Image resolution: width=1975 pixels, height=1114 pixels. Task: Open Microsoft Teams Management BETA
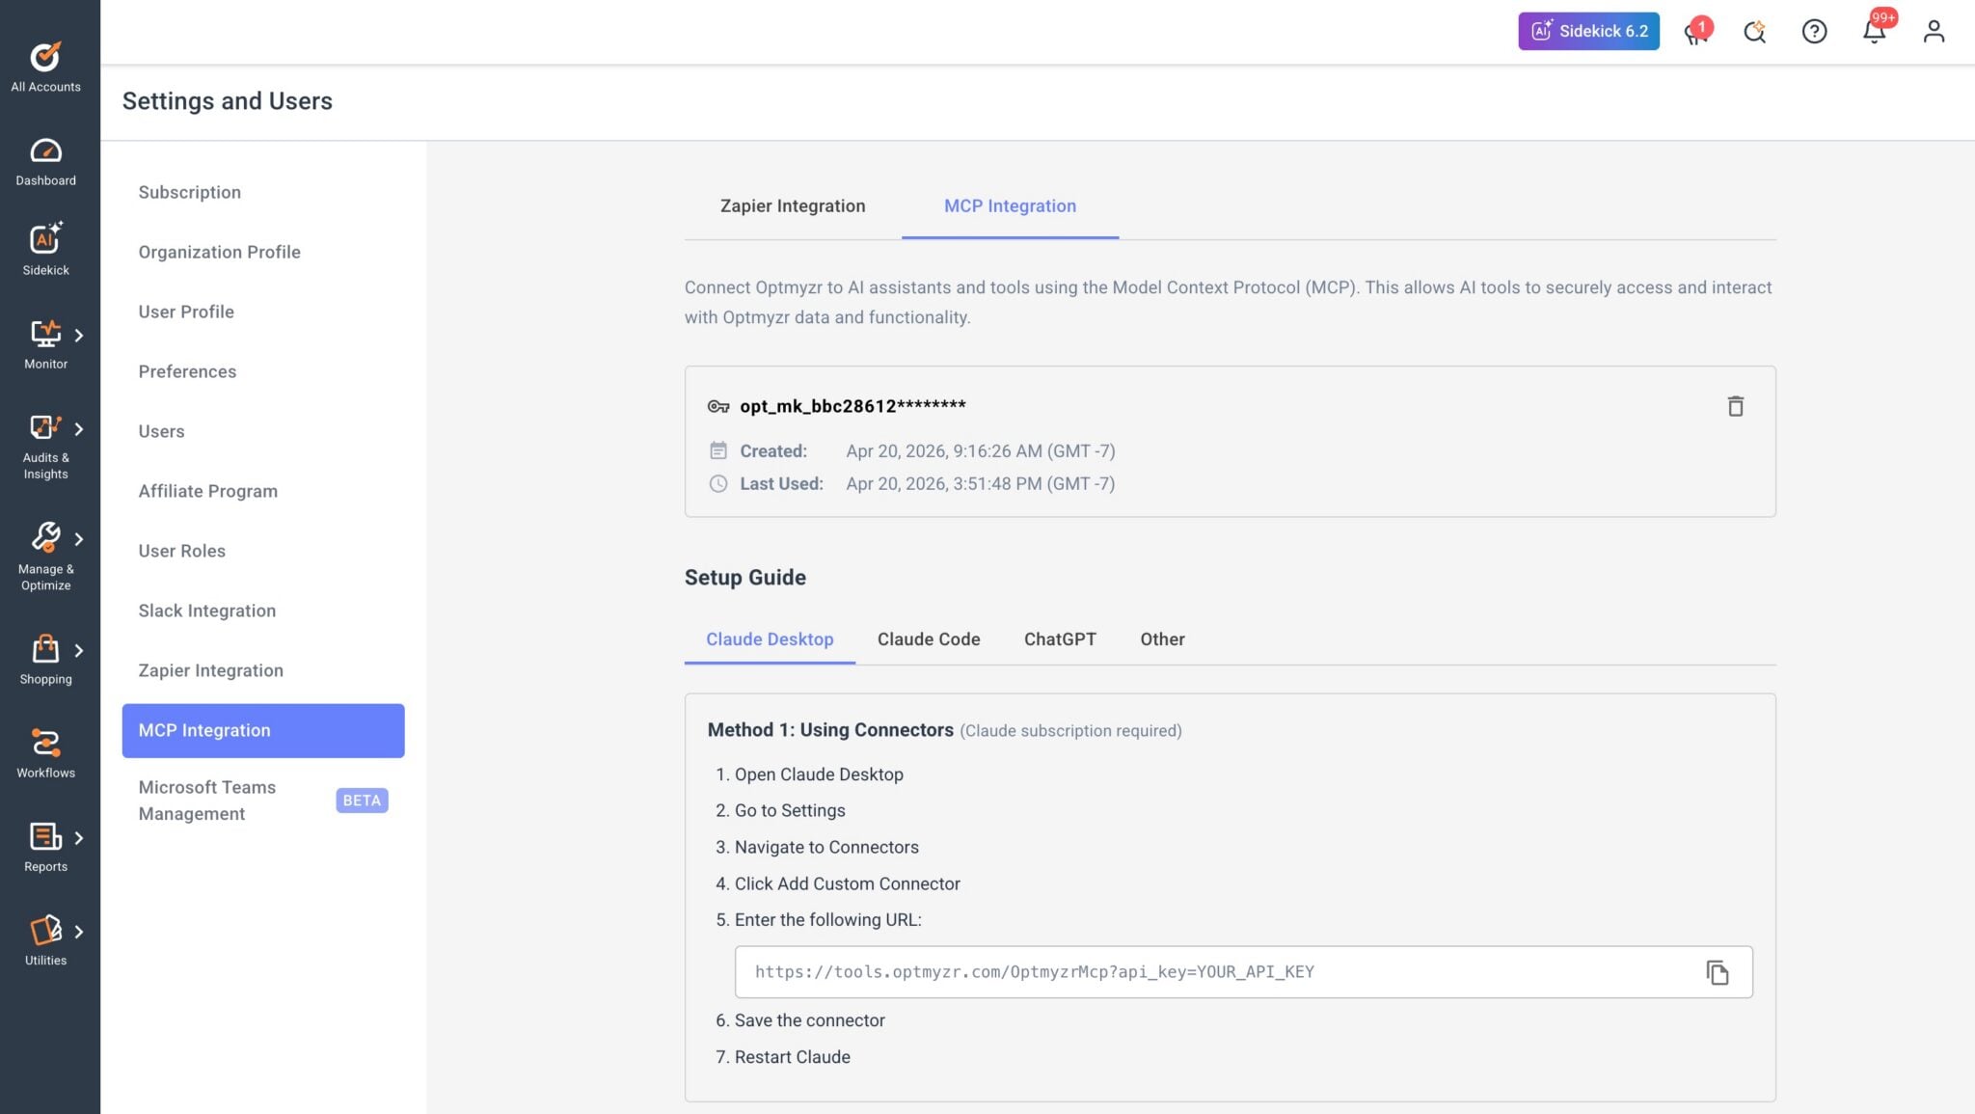click(263, 801)
